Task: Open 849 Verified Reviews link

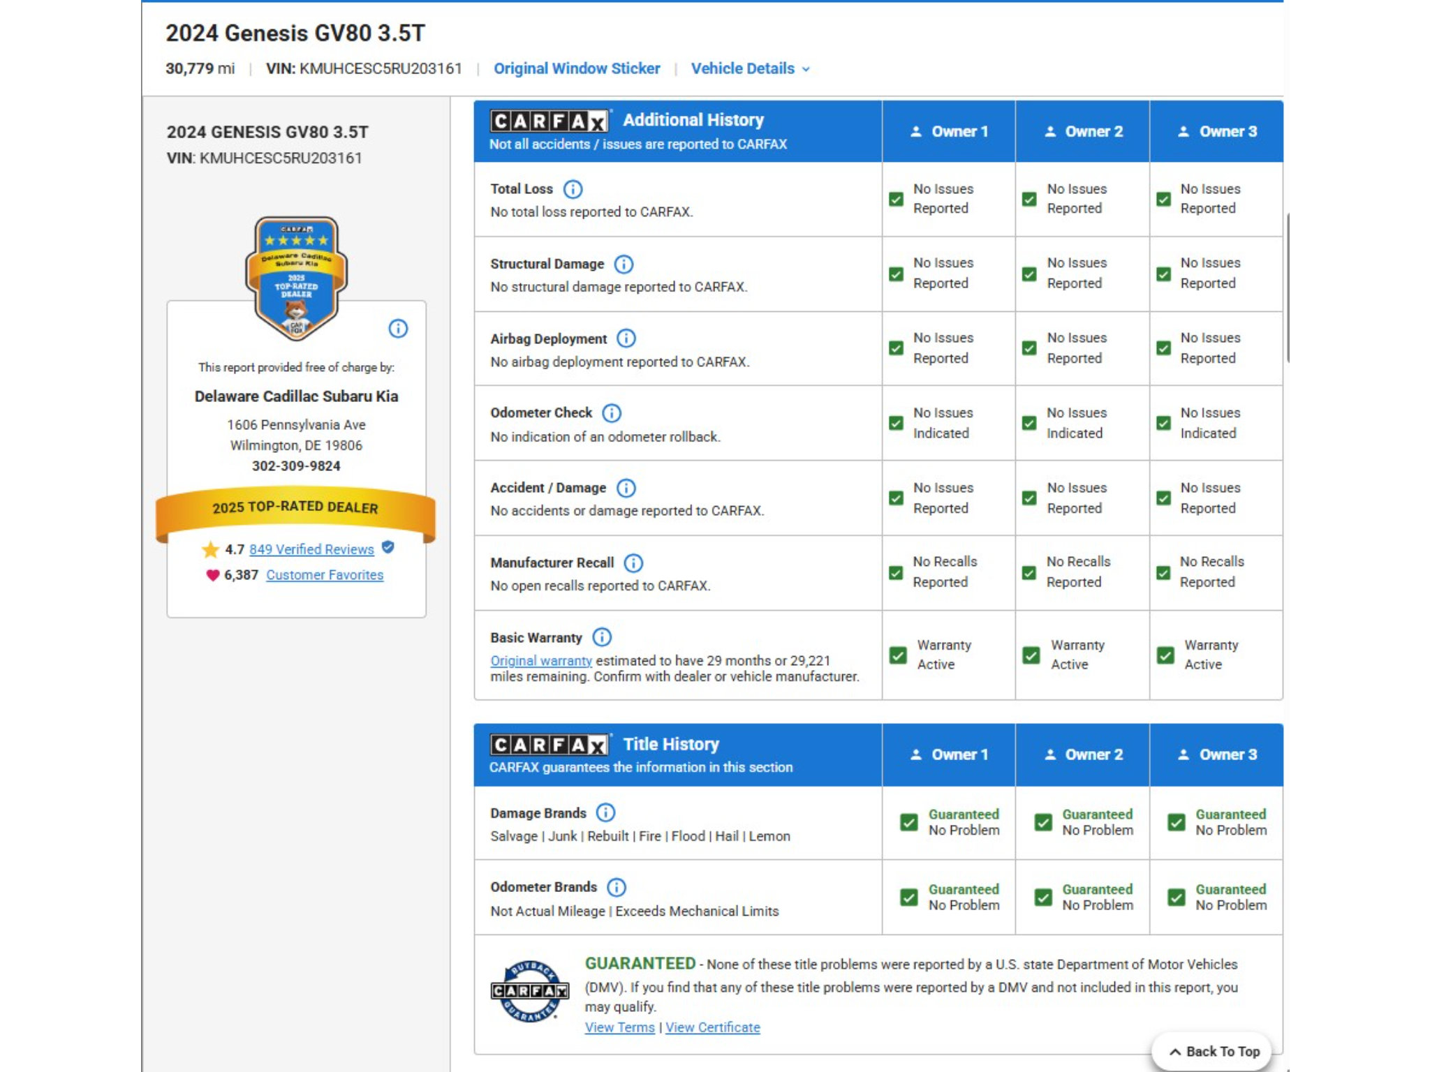Action: pos(311,549)
